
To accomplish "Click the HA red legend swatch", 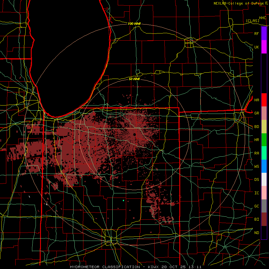I will 264,100.
